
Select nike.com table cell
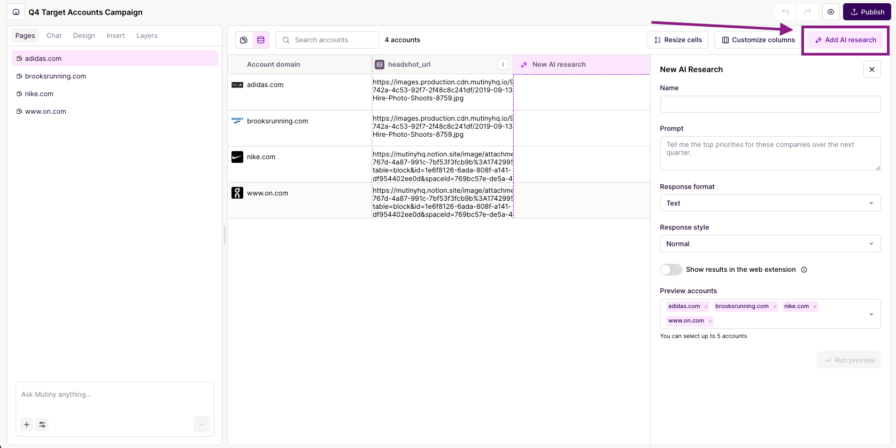point(299,164)
